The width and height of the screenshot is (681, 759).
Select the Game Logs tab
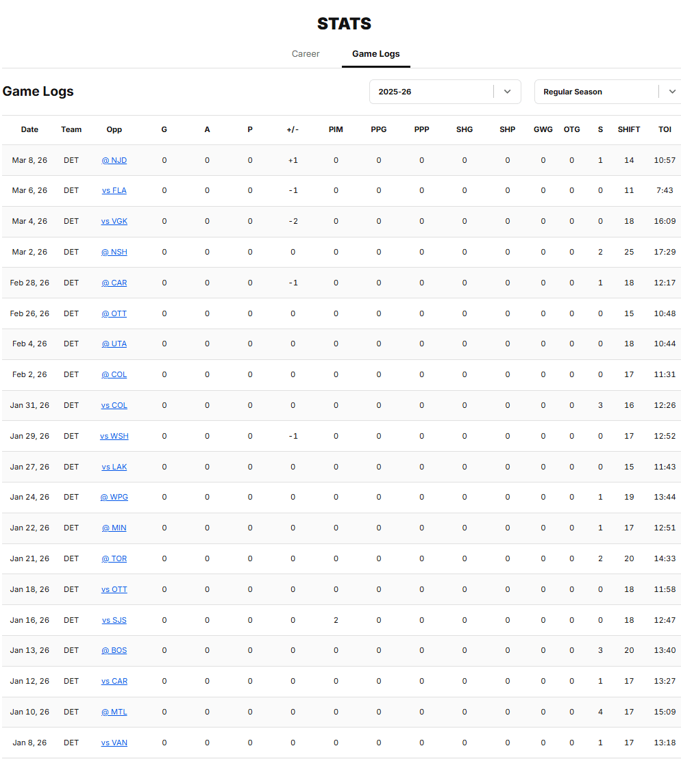[375, 54]
